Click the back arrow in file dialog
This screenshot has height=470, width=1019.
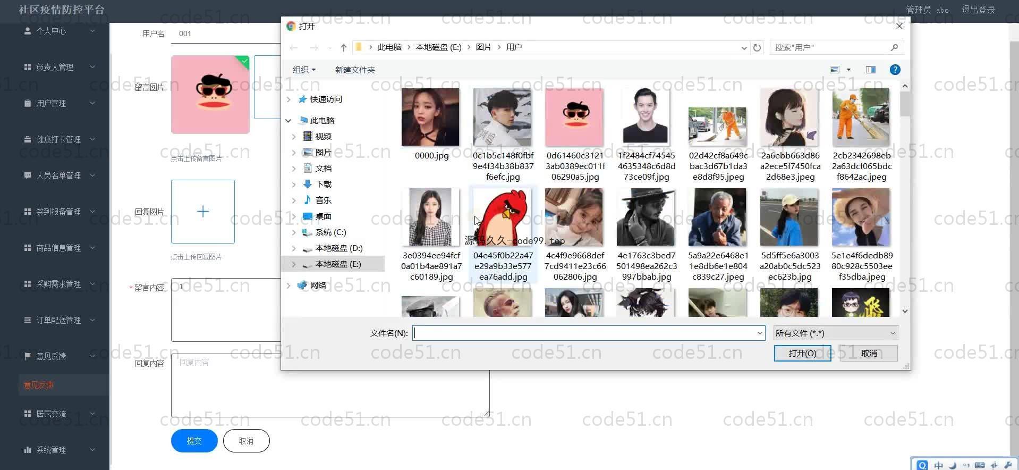[293, 48]
